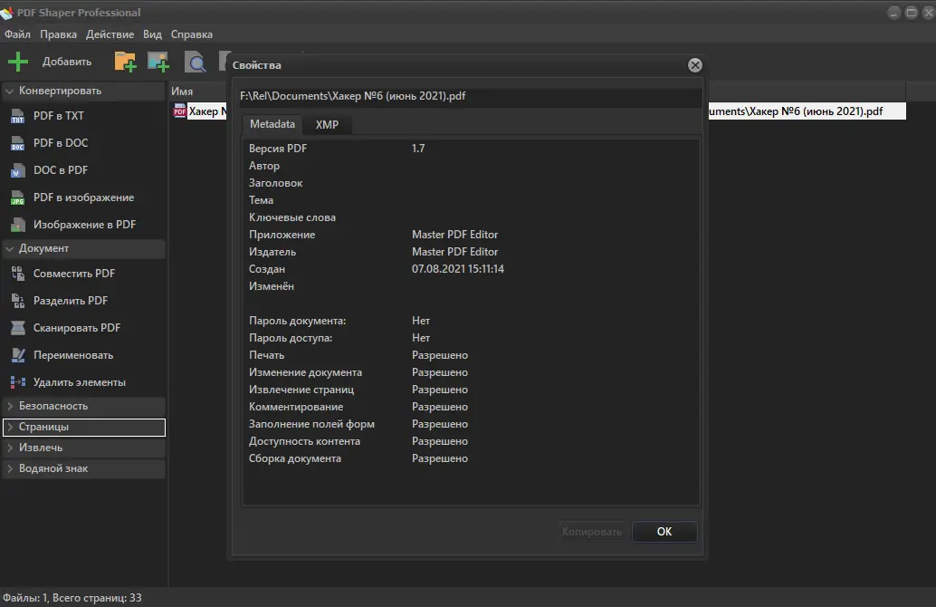The height and width of the screenshot is (607, 936).
Task: Expand the Страницы section
Action: [10, 428]
